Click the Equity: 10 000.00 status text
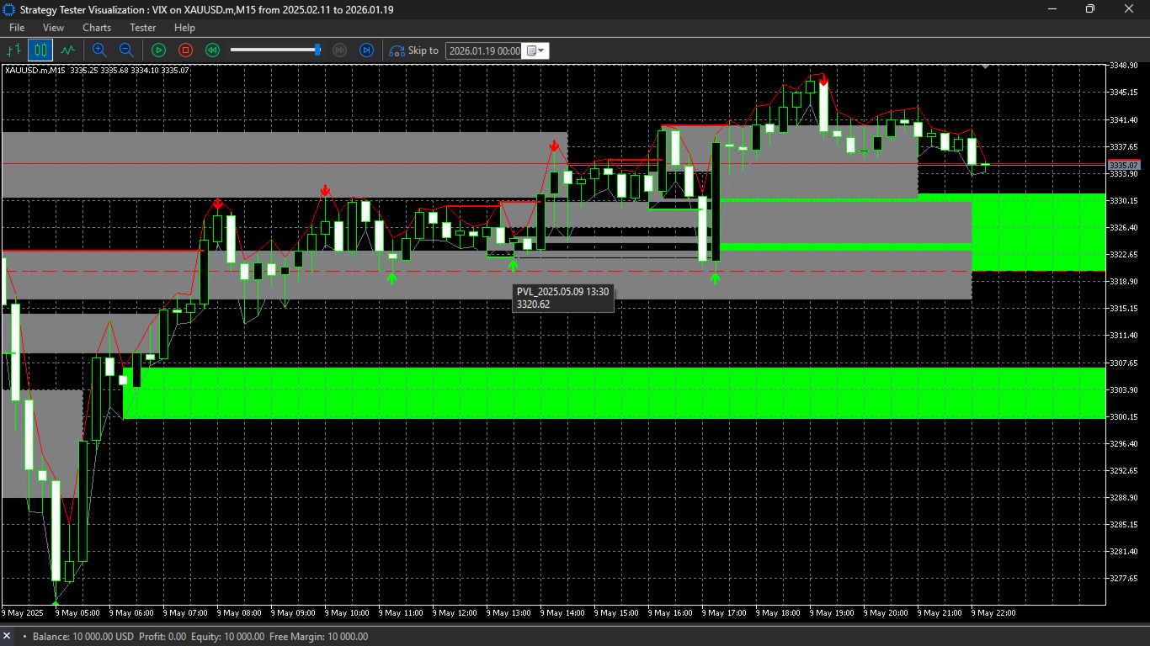 point(227,637)
